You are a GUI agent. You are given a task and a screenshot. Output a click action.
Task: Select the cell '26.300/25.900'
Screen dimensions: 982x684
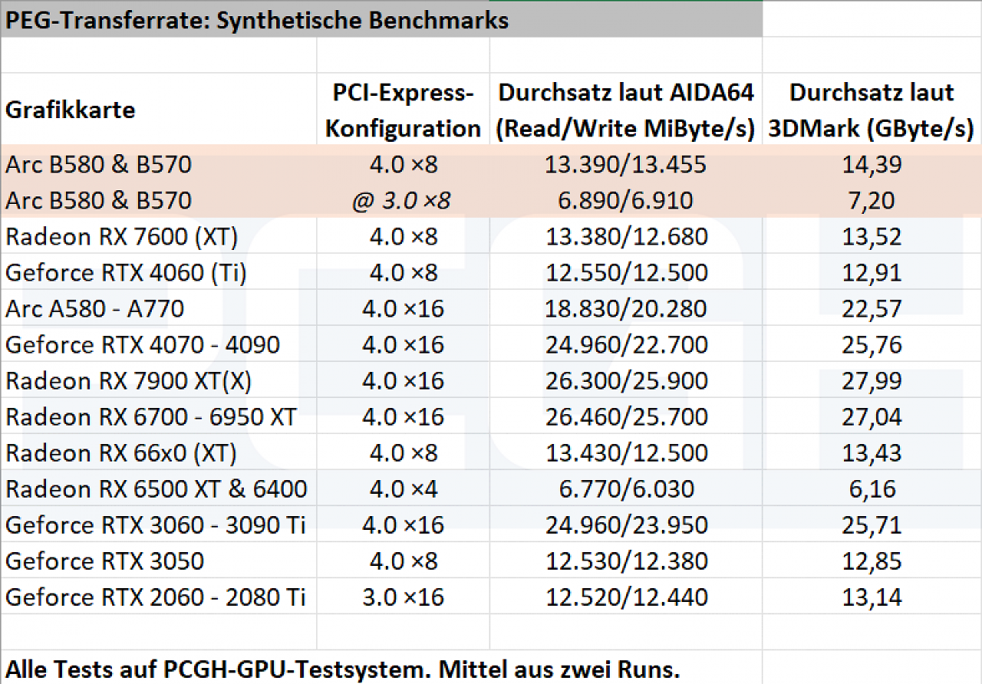[626, 380]
